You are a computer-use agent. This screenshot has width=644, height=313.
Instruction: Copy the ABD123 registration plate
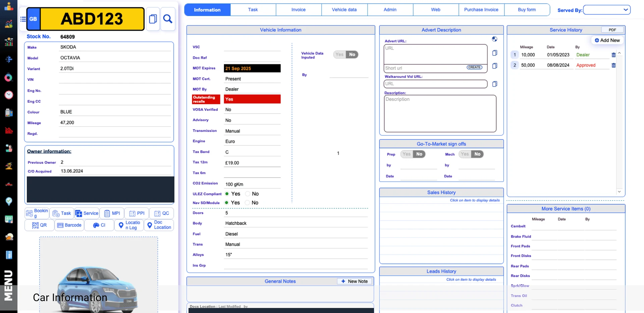(153, 19)
